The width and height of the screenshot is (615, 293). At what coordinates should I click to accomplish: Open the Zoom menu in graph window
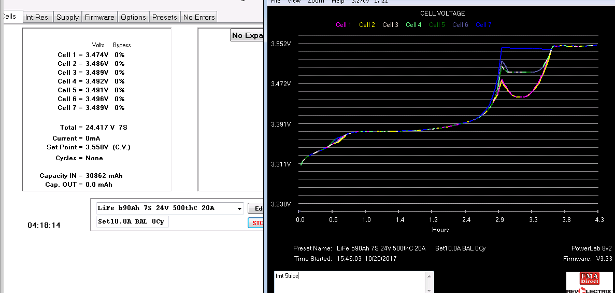[x=316, y=2]
